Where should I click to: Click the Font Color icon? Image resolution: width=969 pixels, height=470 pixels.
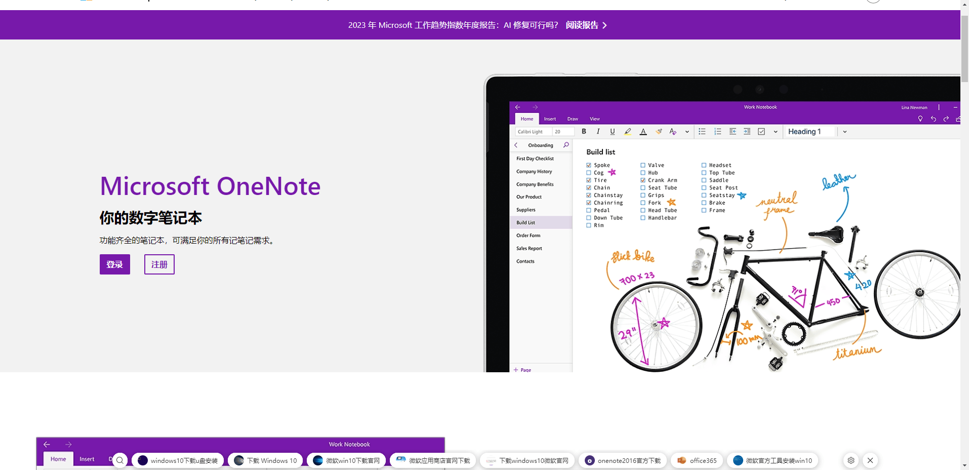(x=643, y=131)
